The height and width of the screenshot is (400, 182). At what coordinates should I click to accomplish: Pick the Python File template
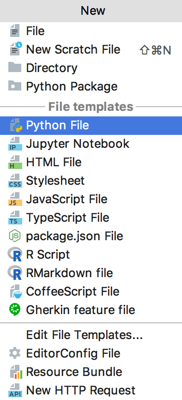pyautogui.click(x=91, y=126)
